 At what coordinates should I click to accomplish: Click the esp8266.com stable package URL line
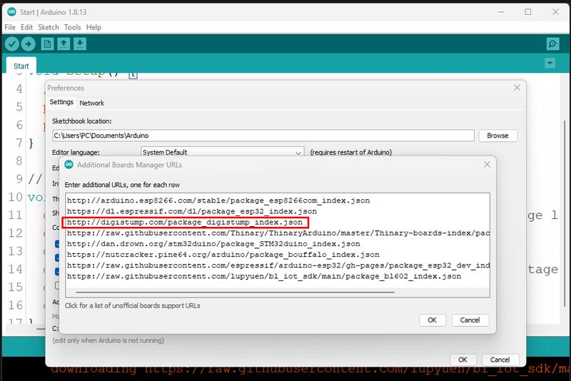click(218, 200)
